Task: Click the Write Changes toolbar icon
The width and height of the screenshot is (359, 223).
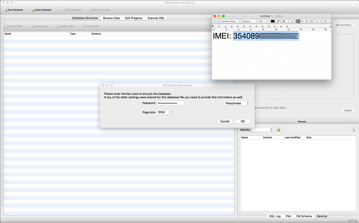Action: pyautogui.click(x=64, y=10)
